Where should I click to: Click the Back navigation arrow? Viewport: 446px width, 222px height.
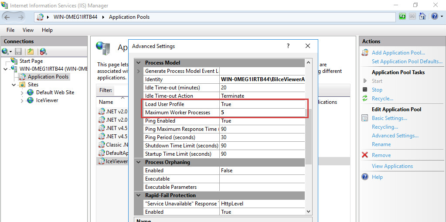coord(7,17)
